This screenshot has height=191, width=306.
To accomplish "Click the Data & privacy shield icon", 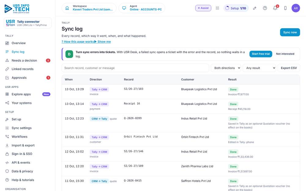I will (7, 171).
